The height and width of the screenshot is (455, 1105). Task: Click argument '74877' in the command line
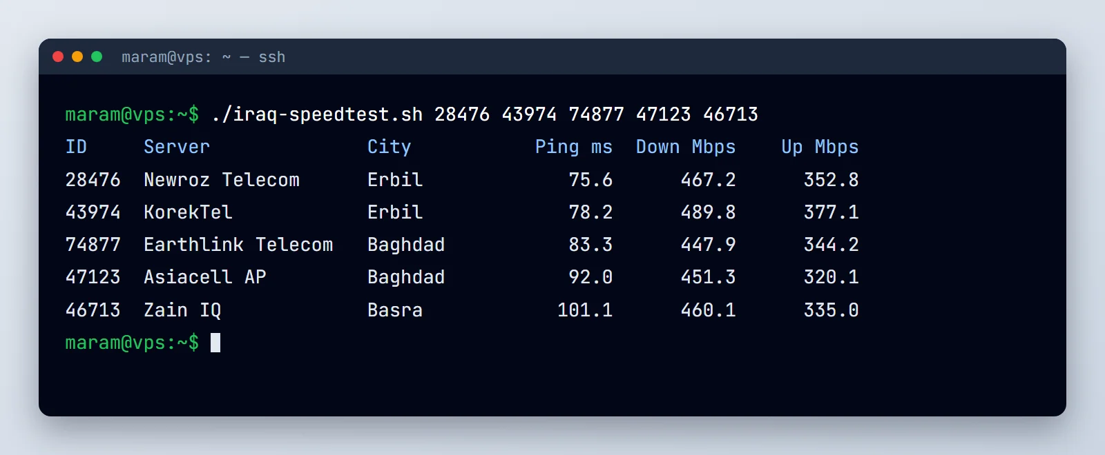coord(596,114)
